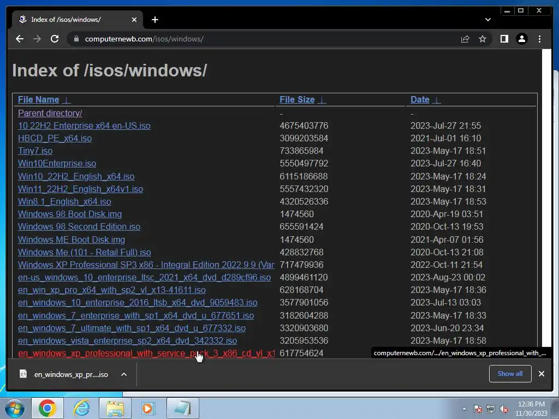Click Windows ME Boot Disk.img
This screenshot has width=559, height=419.
pos(72,240)
